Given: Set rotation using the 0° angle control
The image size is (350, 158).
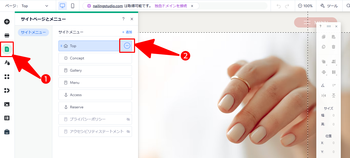Looking at the screenshot, I should coord(334,85).
